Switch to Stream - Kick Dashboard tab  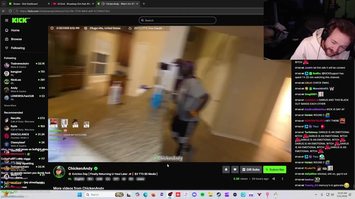pyautogui.click(x=29, y=4)
